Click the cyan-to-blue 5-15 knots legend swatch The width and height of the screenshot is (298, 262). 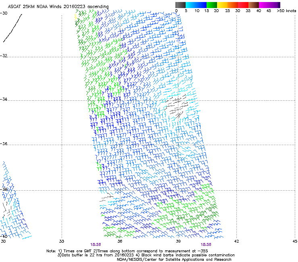coord(196,5)
